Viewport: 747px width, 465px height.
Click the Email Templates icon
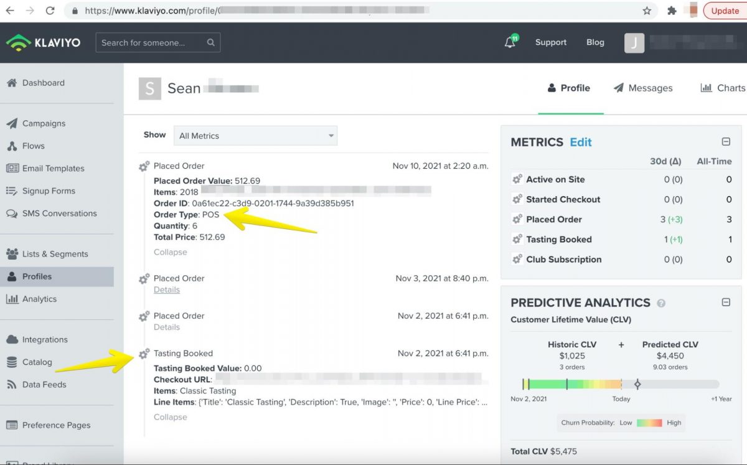pos(12,168)
